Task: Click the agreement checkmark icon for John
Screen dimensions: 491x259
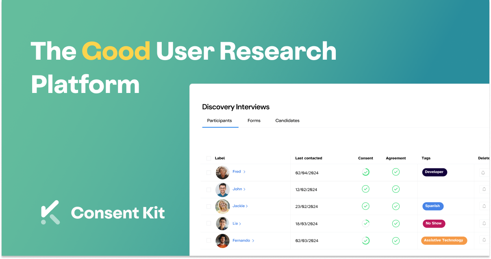Action: point(396,189)
